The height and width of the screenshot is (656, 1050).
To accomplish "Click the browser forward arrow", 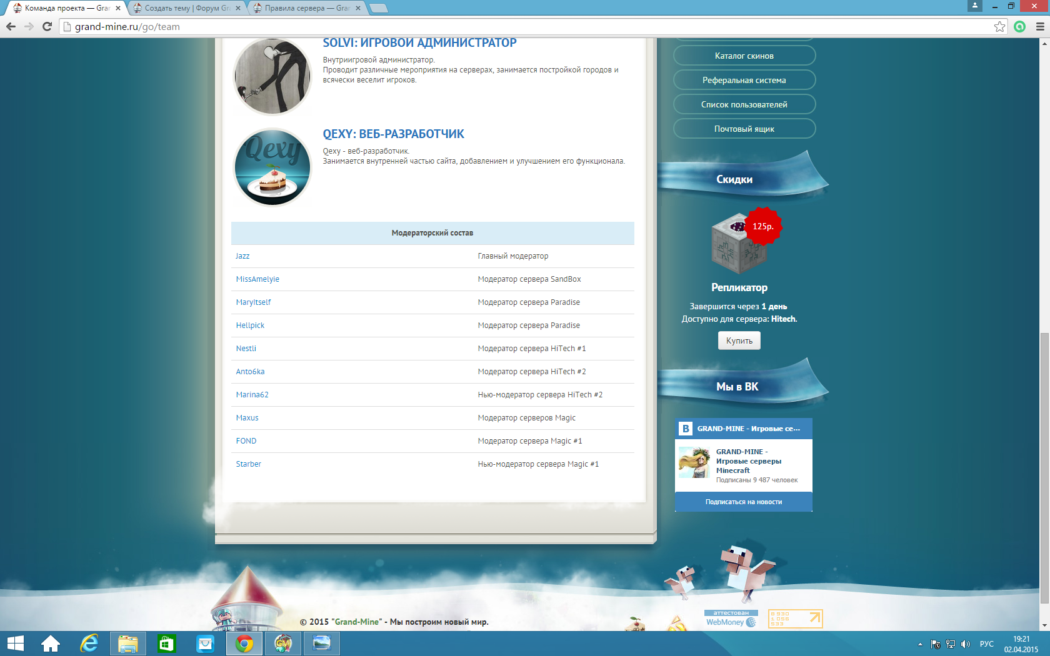I will (29, 26).
